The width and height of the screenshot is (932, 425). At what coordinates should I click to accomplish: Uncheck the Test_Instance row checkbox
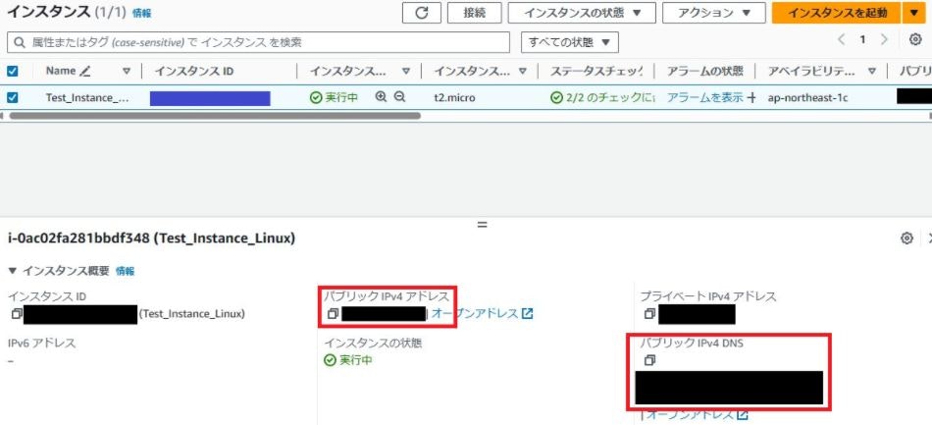point(12,97)
